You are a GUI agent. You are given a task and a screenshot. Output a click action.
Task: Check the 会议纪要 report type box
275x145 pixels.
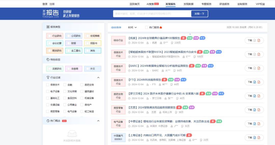[49, 43]
